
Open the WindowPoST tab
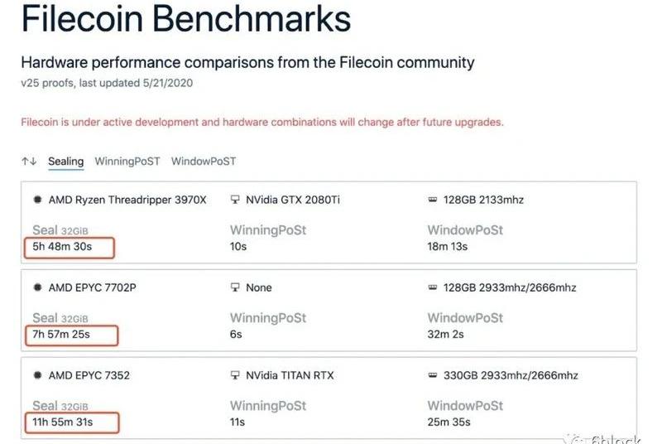pos(203,162)
